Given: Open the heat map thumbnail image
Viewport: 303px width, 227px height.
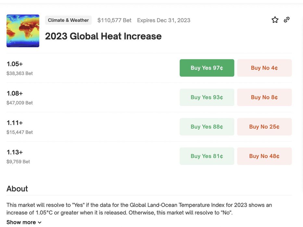Looking at the screenshot, I should 23,31.
